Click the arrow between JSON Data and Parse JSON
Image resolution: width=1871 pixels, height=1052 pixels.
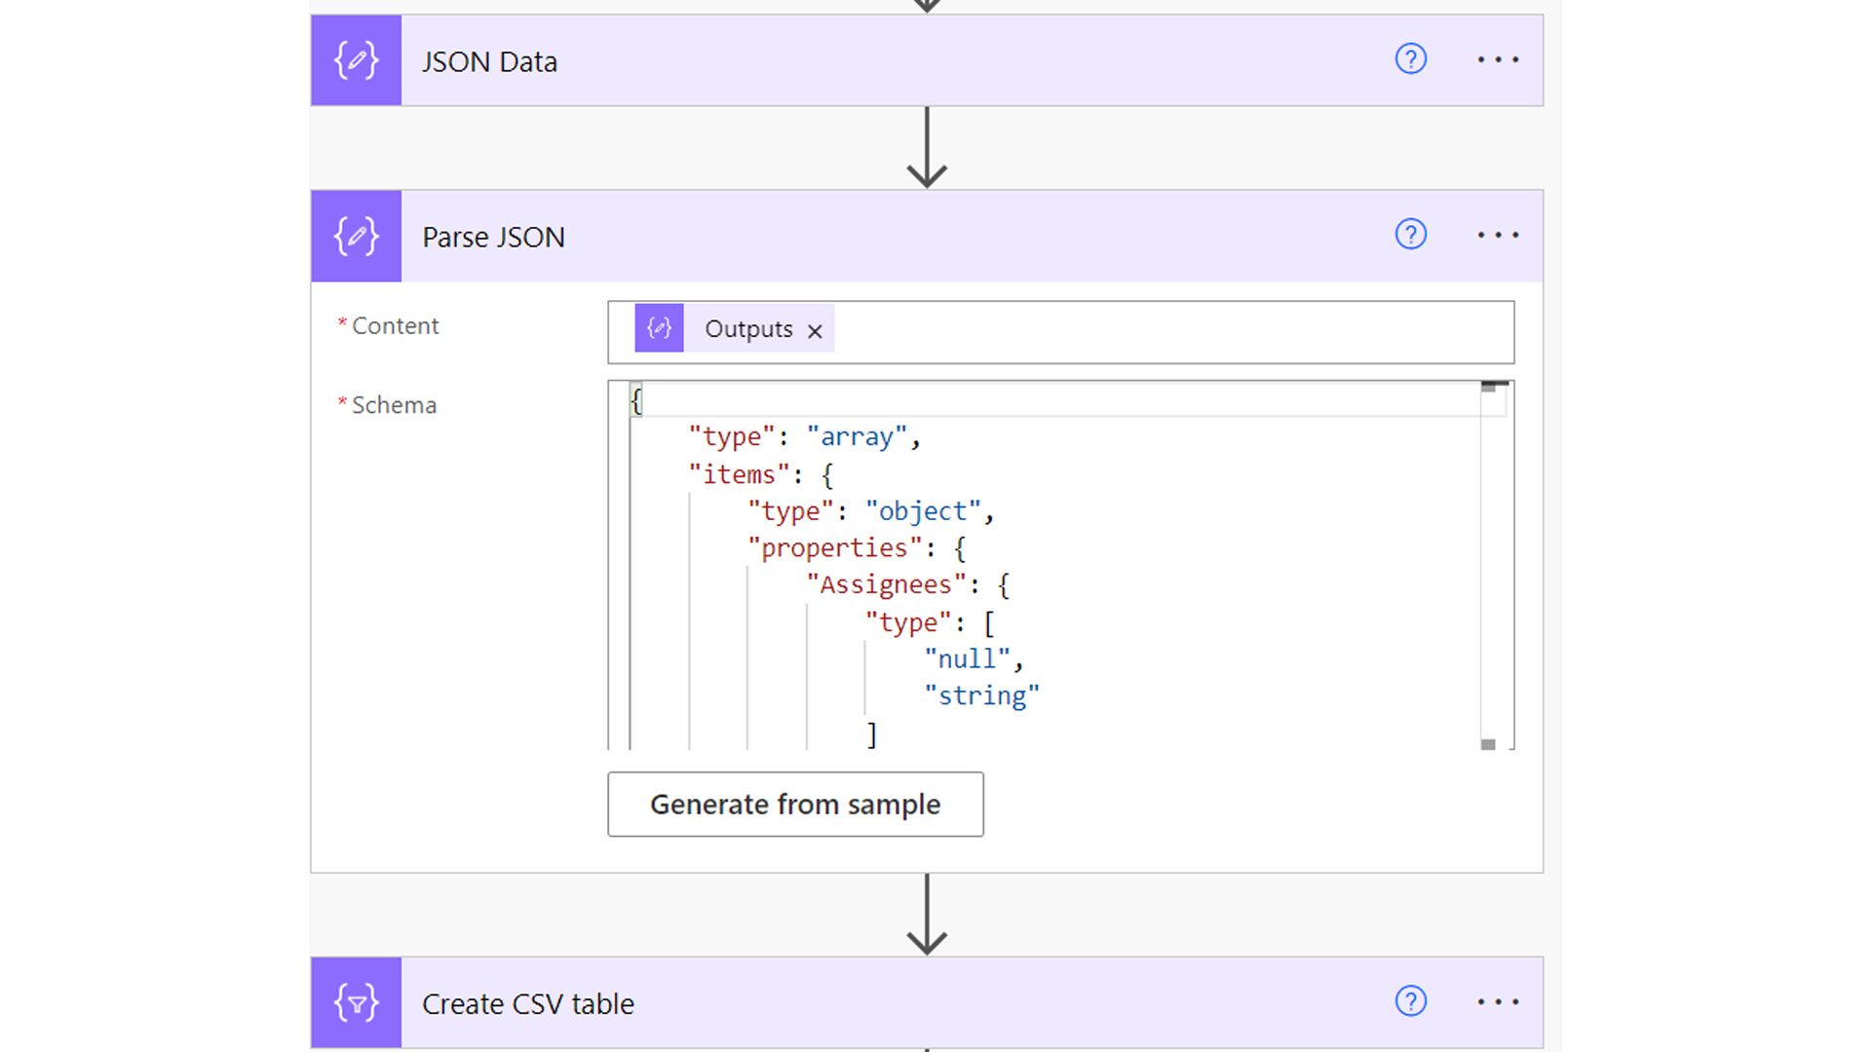(927, 148)
